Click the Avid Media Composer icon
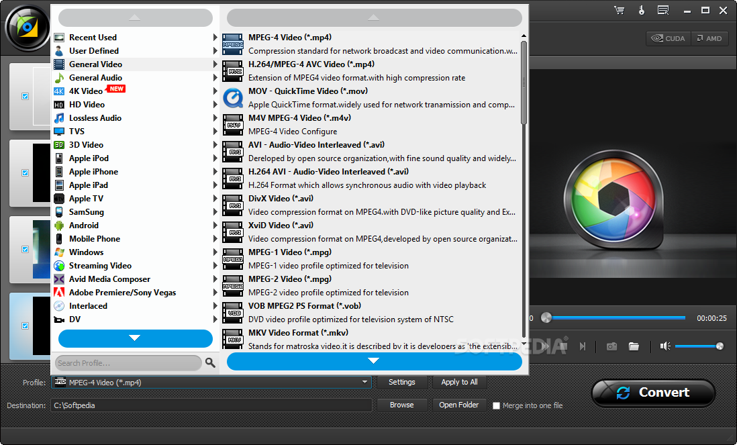 (x=59, y=279)
